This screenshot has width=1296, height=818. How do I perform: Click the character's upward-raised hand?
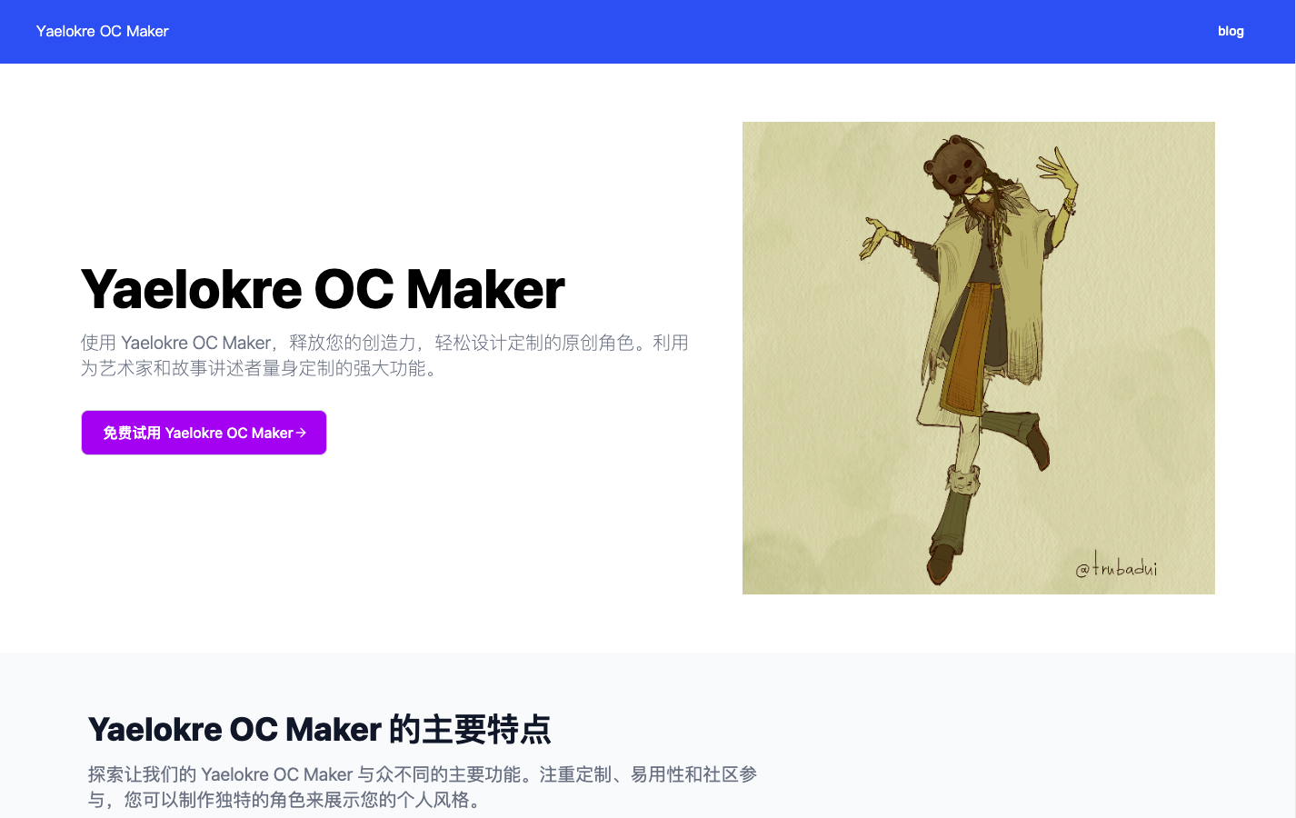[x=1058, y=173]
